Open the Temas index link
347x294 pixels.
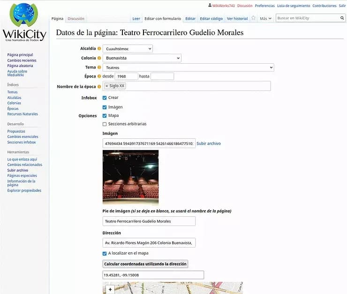tap(12, 92)
